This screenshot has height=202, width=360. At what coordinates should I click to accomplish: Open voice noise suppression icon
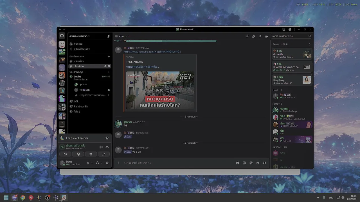pyautogui.click(x=101, y=147)
